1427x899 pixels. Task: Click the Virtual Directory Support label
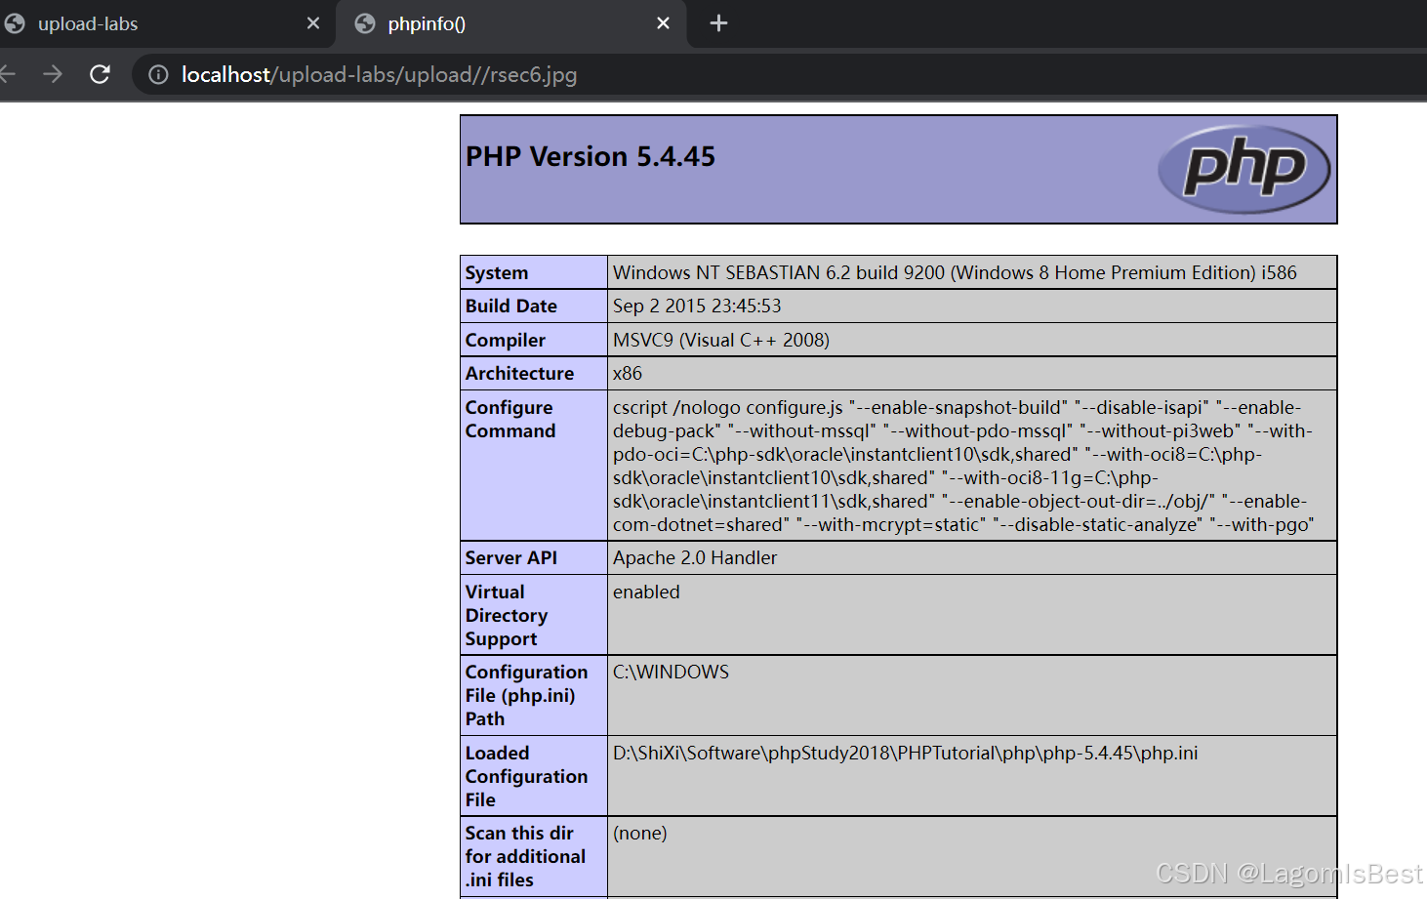(x=507, y=615)
